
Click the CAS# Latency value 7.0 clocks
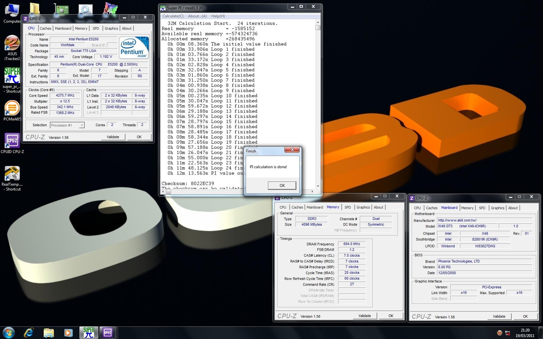352,255
